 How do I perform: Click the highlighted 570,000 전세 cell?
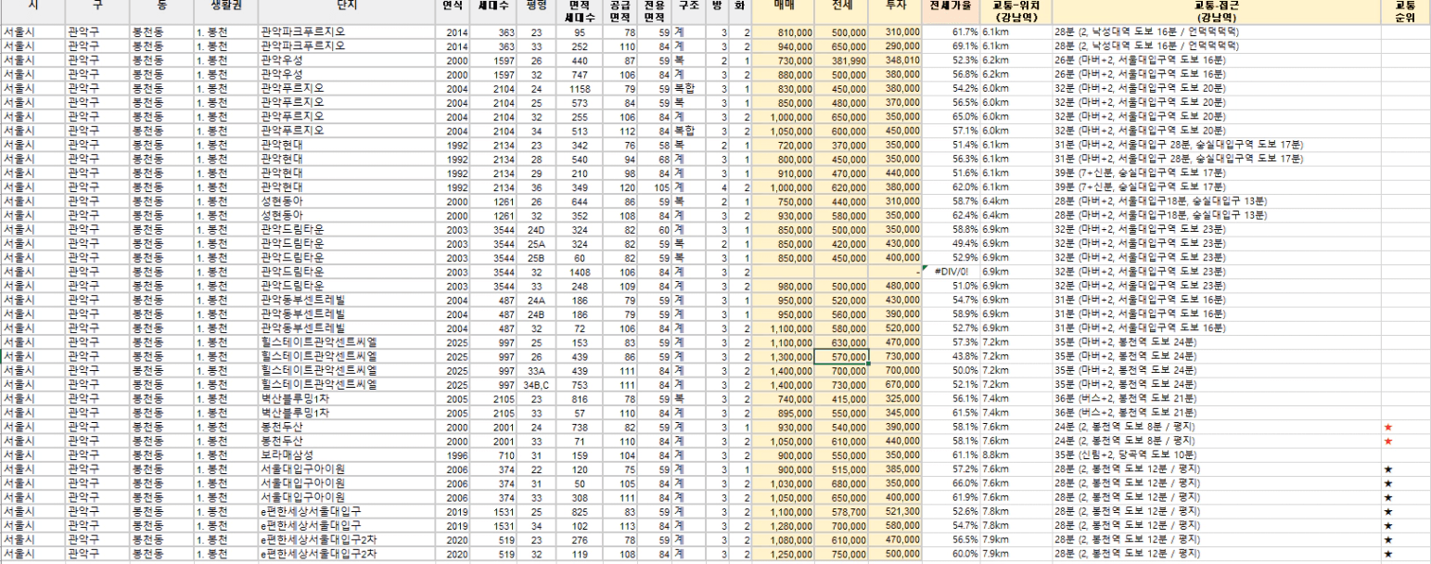842,356
